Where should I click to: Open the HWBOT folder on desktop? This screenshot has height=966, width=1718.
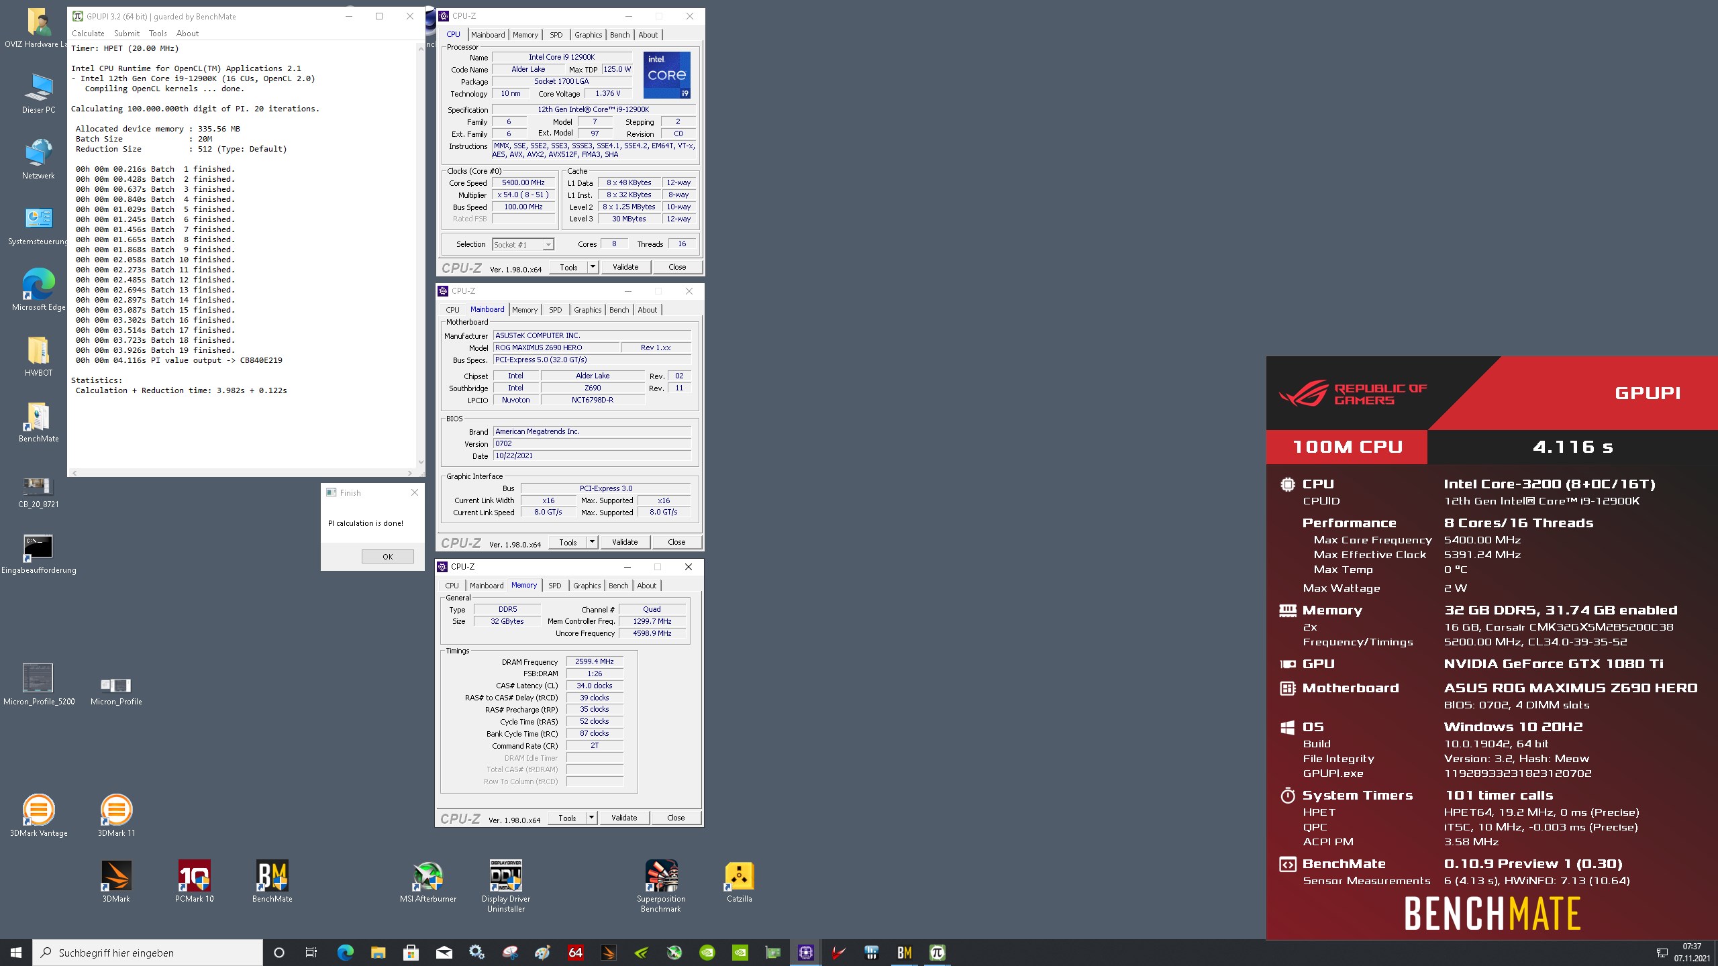coord(38,357)
